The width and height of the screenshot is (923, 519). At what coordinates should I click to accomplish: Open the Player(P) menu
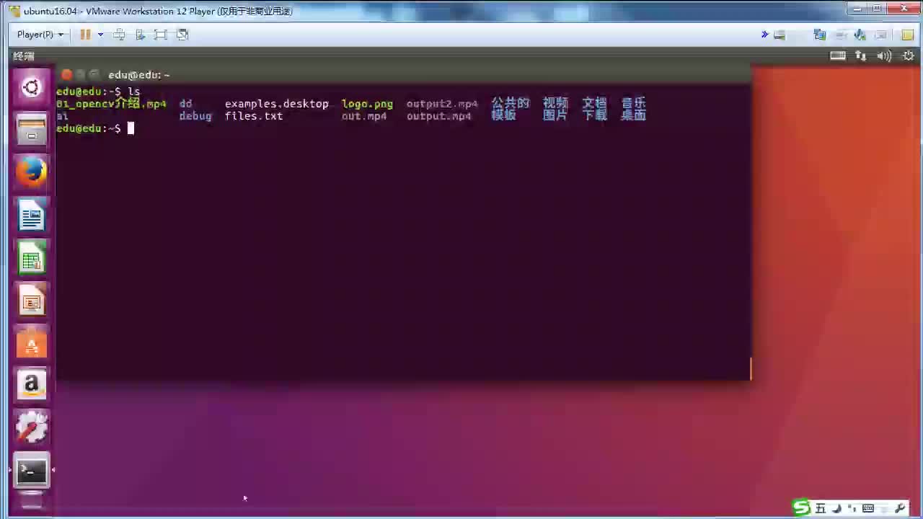(40, 35)
